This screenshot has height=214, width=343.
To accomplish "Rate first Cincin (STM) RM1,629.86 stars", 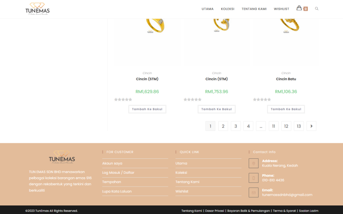I will tap(123, 100).
